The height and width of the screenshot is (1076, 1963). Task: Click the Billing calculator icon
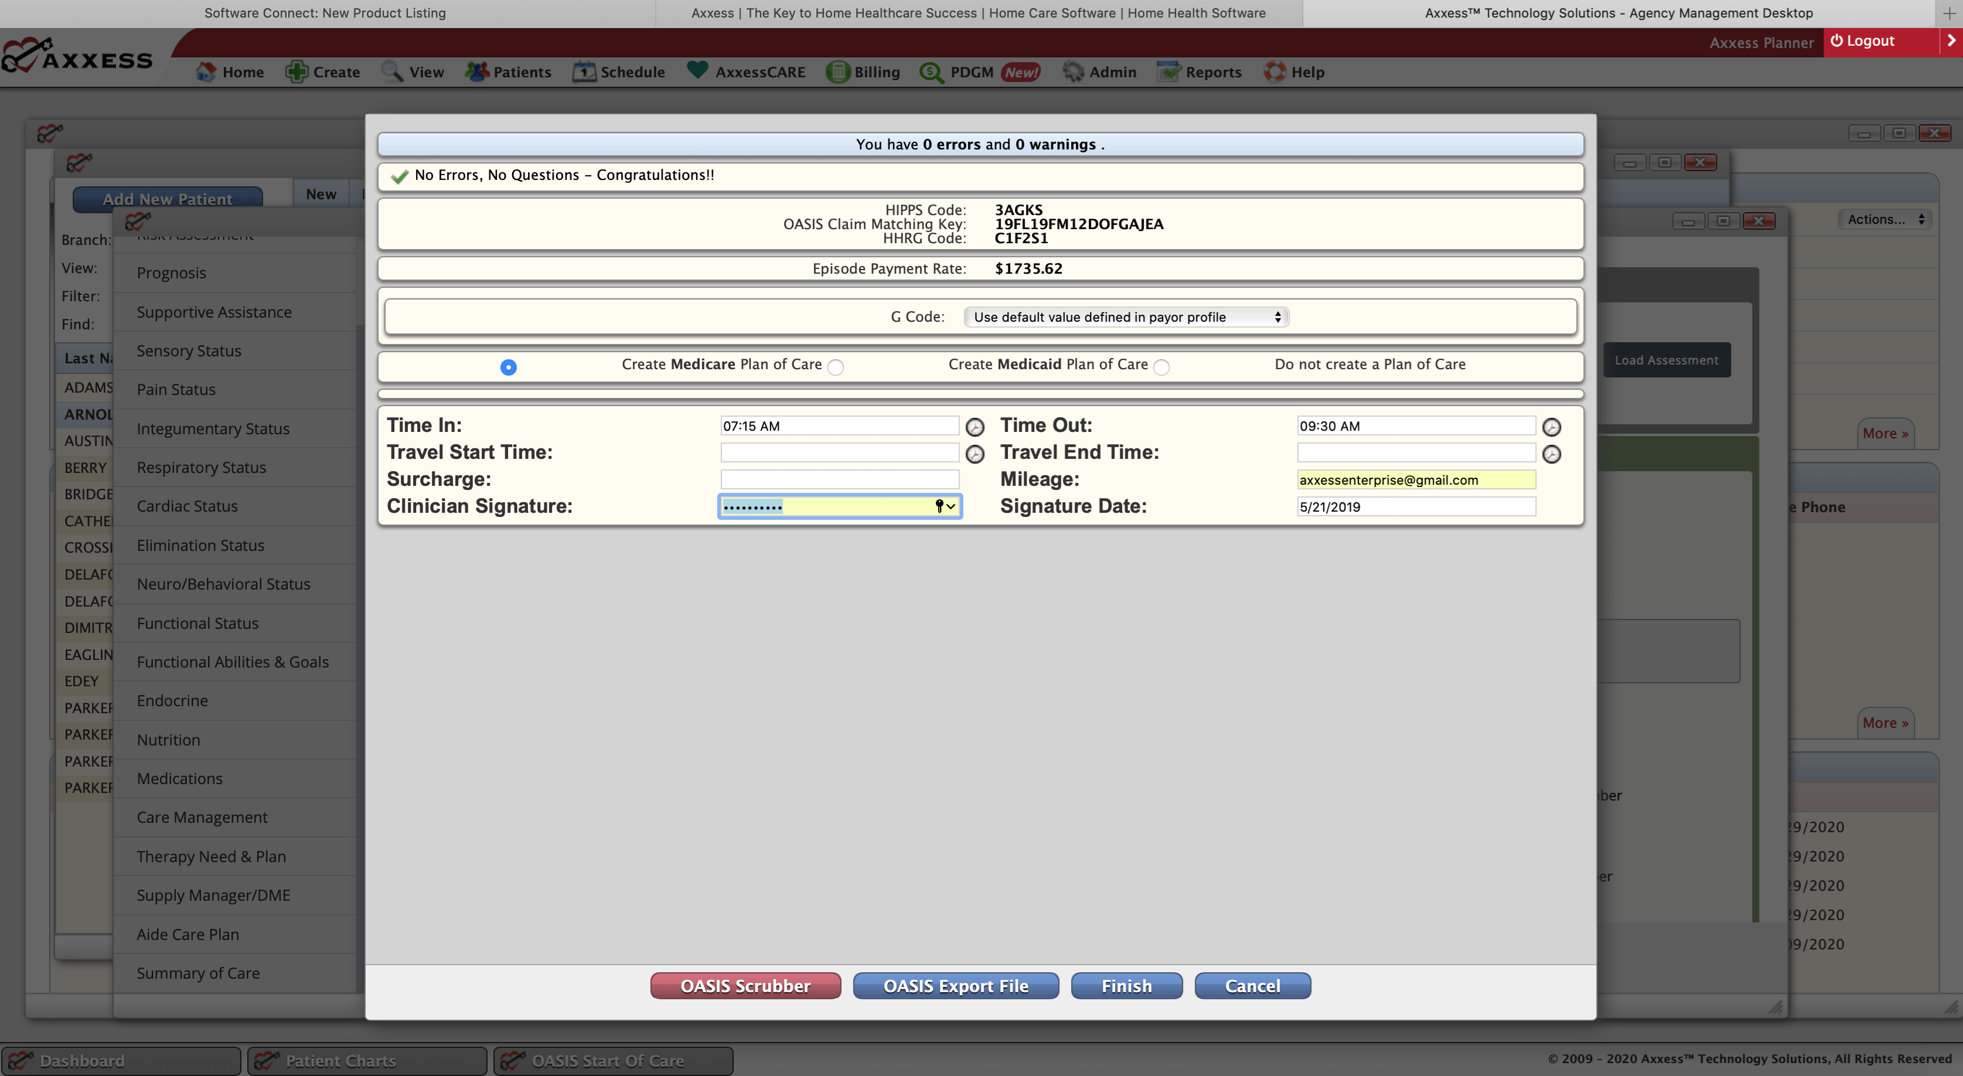[x=837, y=71]
